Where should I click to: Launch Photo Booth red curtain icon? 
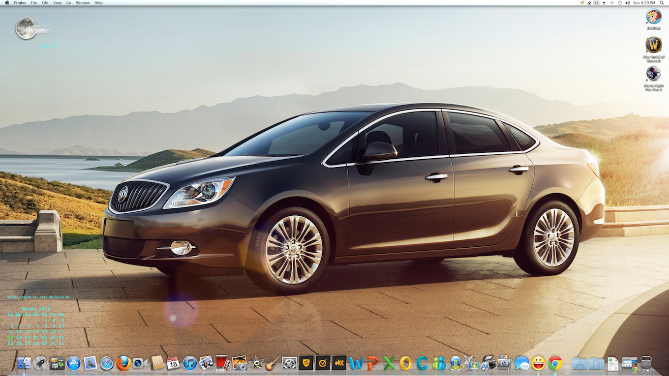tap(223, 363)
